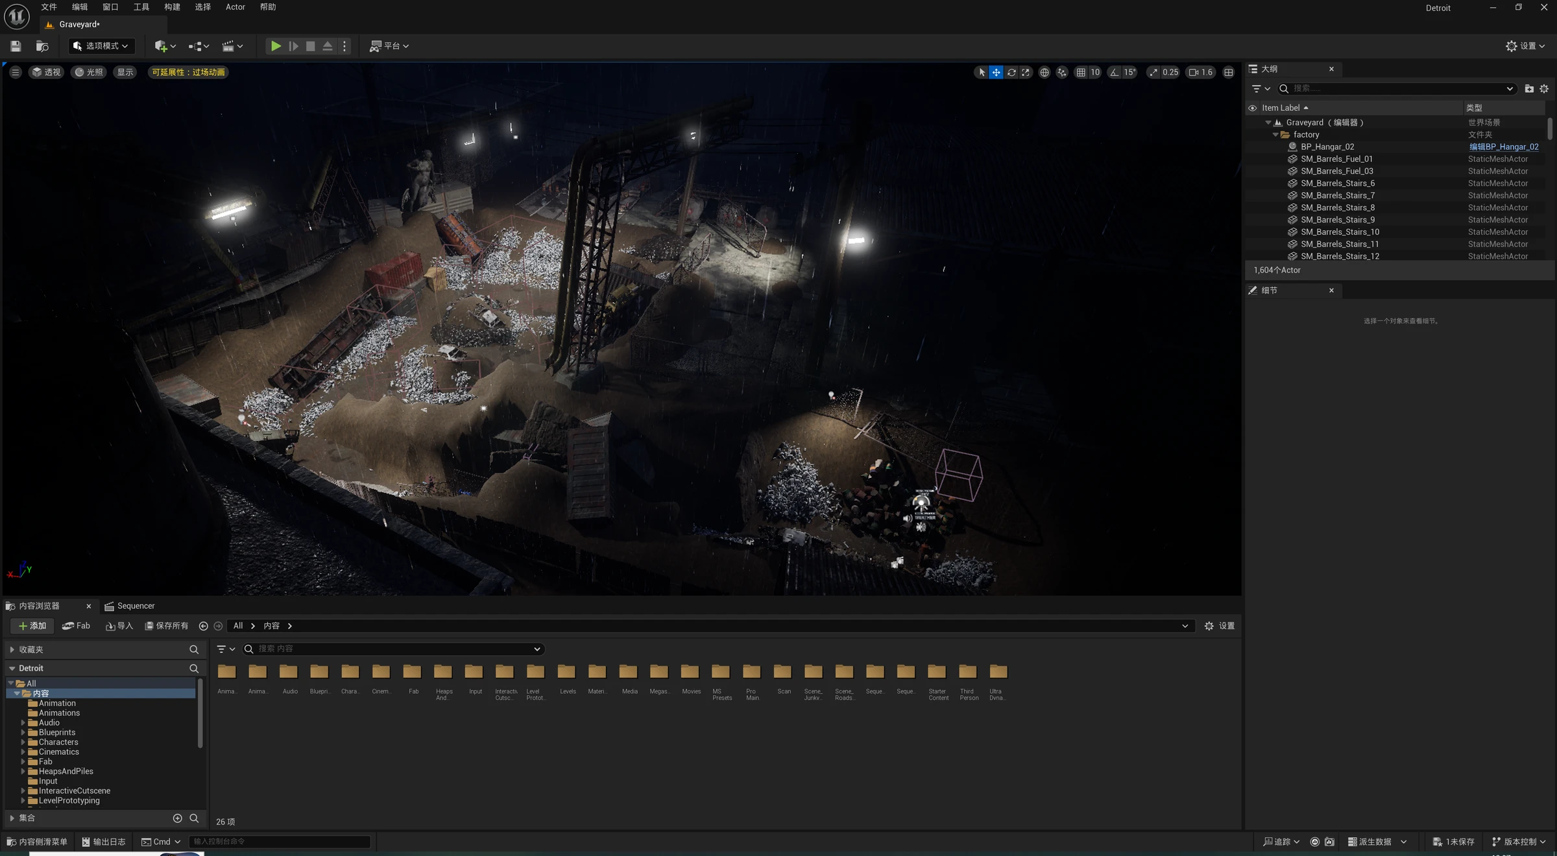Open the 工具 menu
The width and height of the screenshot is (1557, 856).
141,7
